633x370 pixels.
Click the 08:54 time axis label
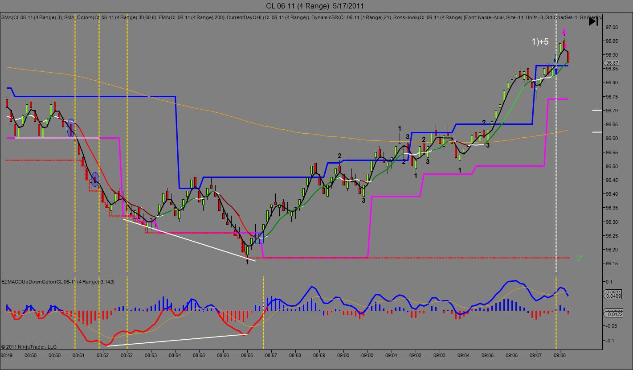click(x=175, y=355)
